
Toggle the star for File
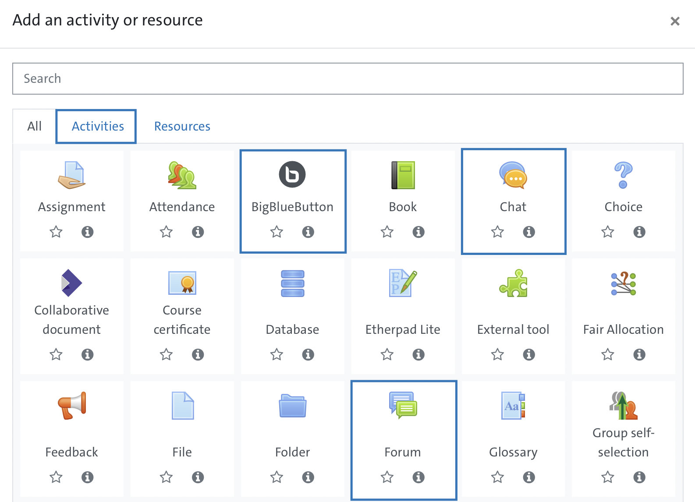point(166,477)
